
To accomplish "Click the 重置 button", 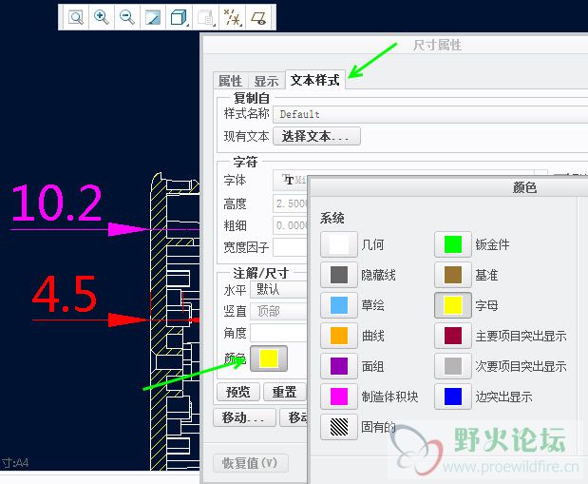I will tap(285, 392).
